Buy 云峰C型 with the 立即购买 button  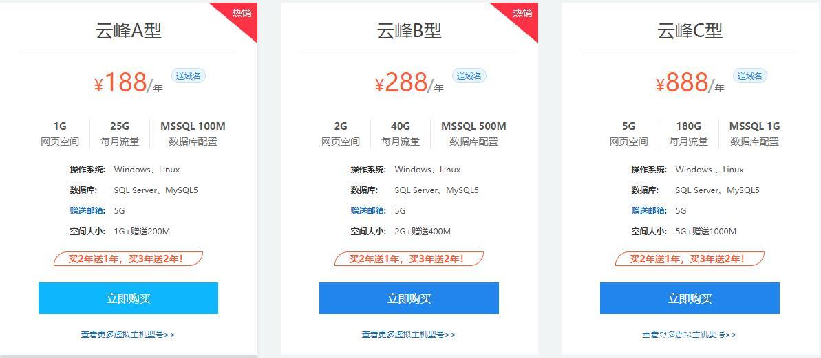pyautogui.click(x=690, y=298)
